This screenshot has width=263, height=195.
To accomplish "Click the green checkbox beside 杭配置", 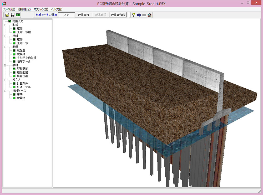I will (14, 50).
